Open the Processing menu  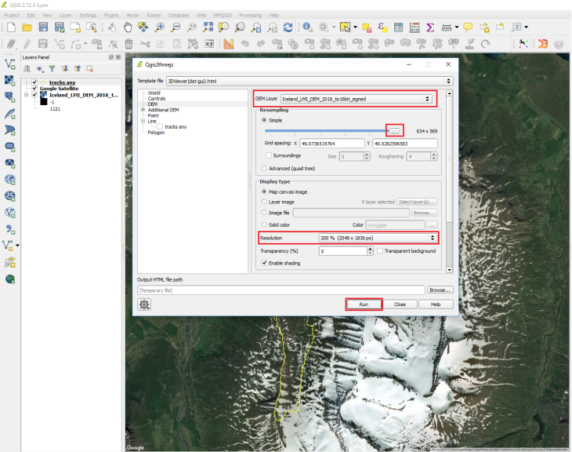[x=250, y=15]
